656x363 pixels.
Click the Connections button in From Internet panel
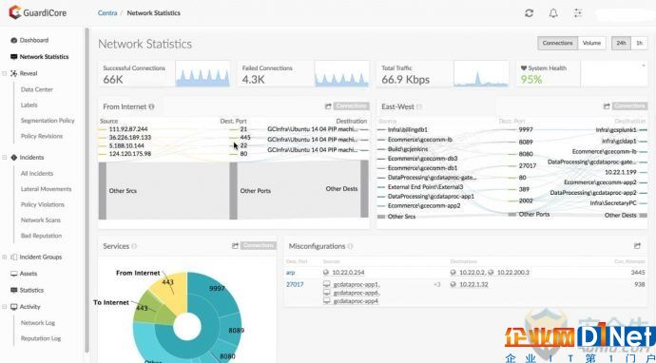[x=352, y=106]
